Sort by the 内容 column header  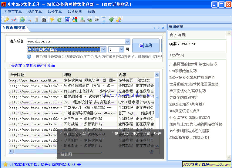(136, 75)
